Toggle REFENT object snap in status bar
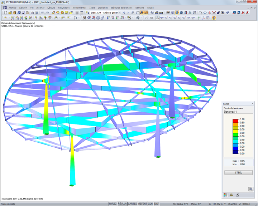258x206 pixels. [143, 204]
